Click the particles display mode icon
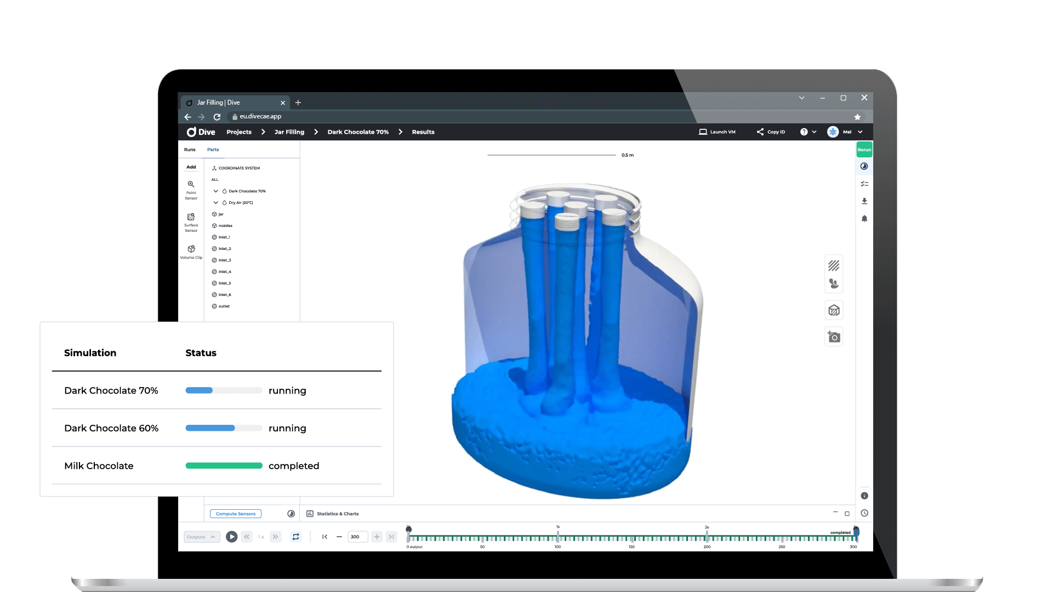This screenshot has height=592, width=1053. pyautogui.click(x=834, y=283)
